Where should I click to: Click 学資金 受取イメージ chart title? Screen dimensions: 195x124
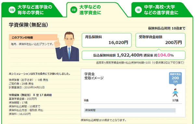coord(94,76)
